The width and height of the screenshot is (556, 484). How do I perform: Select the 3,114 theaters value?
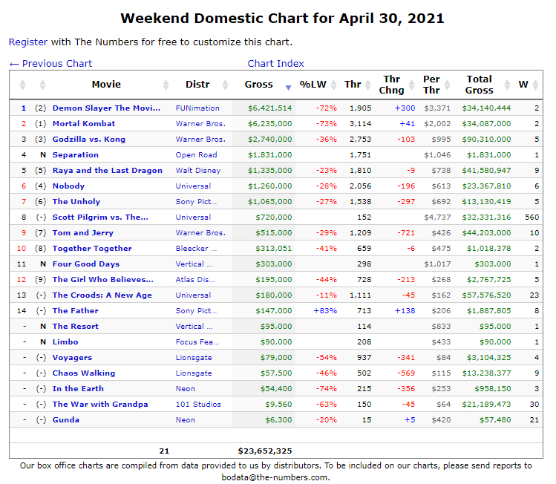(360, 124)
